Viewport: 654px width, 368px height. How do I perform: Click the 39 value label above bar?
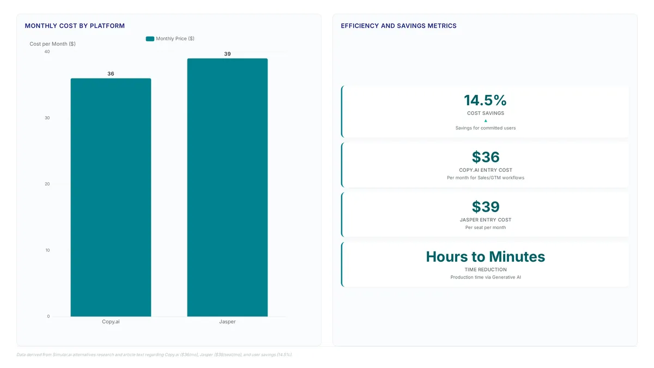pyautogui.click(x=227, y=54)
